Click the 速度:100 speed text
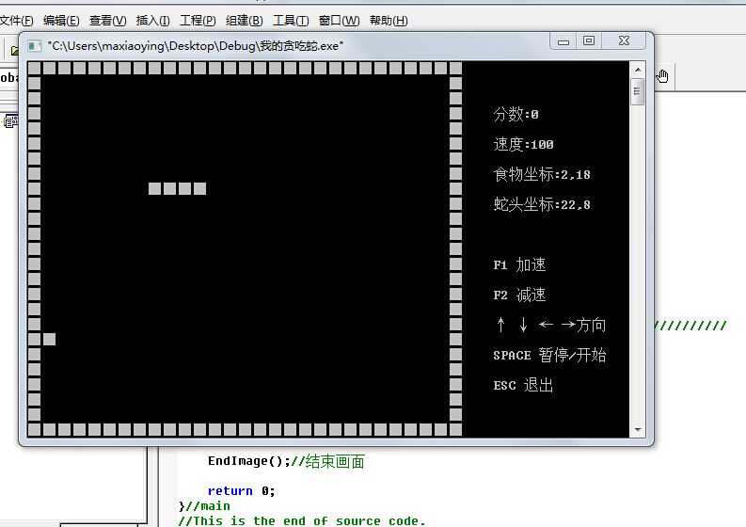This screenshot has height=527, width=746. (523, 144)
